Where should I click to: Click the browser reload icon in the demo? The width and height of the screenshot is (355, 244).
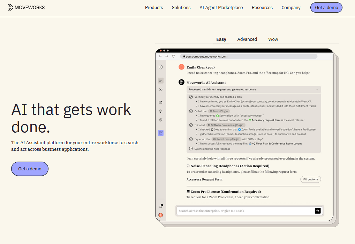(173, 56)
